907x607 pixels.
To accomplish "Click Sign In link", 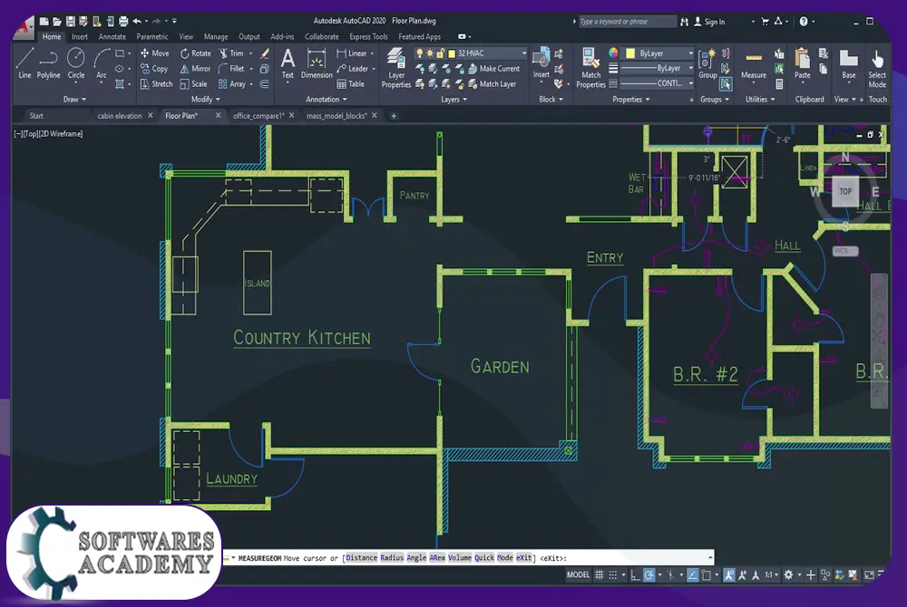I will (710, 22).
